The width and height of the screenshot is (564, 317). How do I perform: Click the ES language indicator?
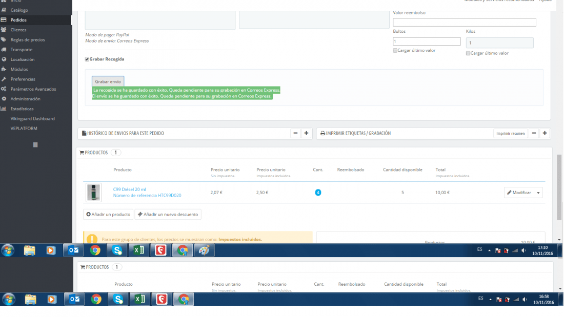click(x=480, y=249)
